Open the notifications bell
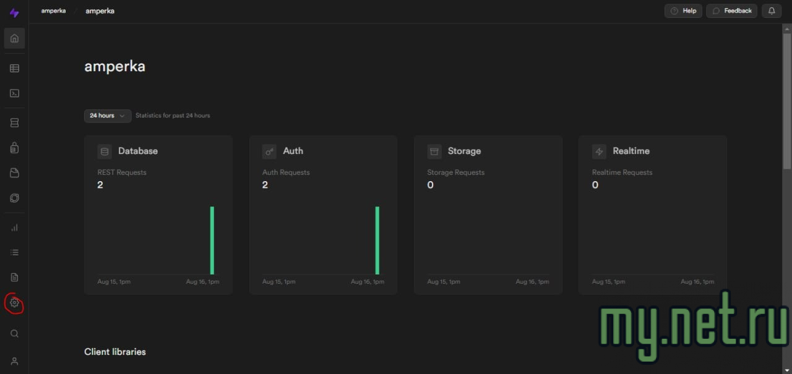The image size is (792, 374). tap(772, 11)
